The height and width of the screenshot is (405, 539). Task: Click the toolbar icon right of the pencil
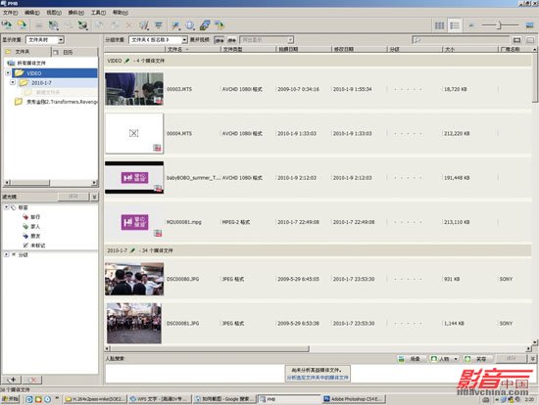(158, 25)
